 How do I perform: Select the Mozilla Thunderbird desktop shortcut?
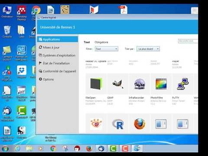pos(7,114)
